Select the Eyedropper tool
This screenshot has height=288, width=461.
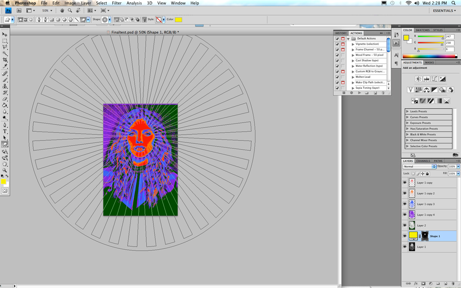pos(5,66)
